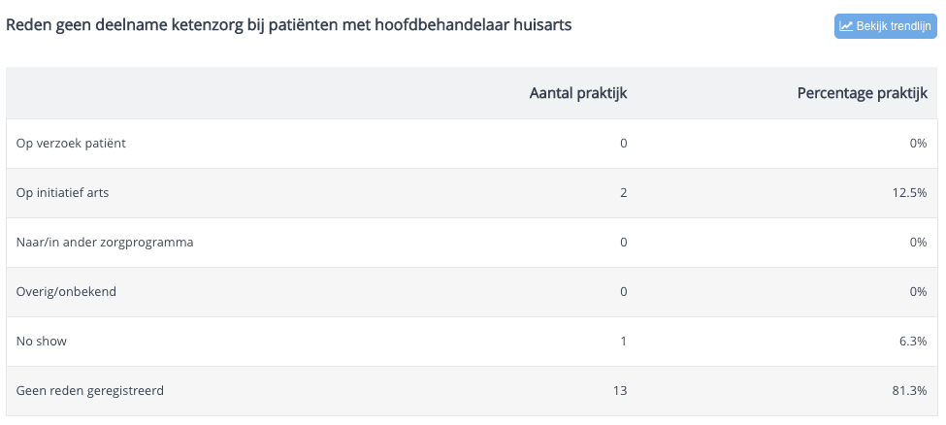Click the Bekijk trendlijn button
Screen dimensions: 946x425
coord(885,26)
